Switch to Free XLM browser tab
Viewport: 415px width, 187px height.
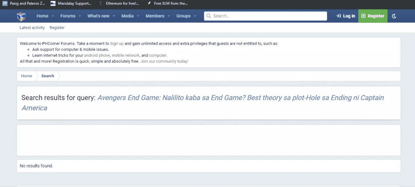click(167, 3)
